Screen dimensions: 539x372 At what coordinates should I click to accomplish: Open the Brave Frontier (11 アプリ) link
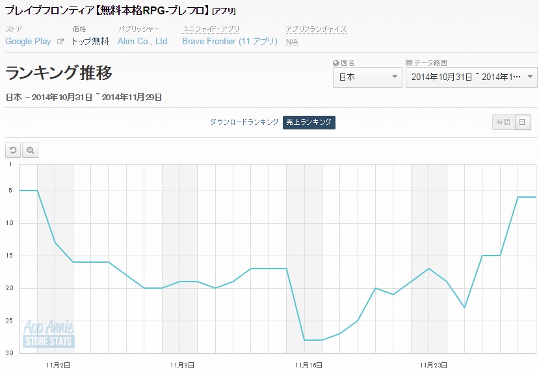click(x=230, y=42)
